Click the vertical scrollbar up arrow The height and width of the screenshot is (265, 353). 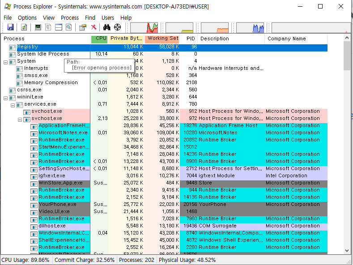click(347, 38)
